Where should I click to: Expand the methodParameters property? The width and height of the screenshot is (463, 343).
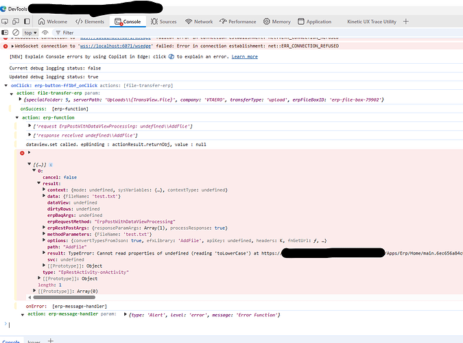pos(44,234)
